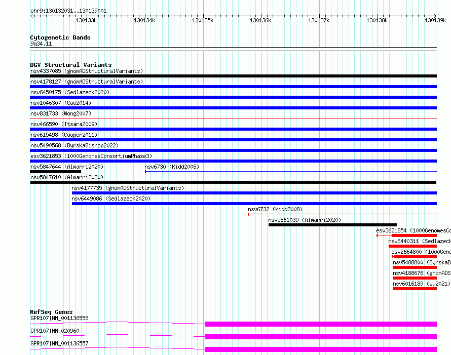The image size is (451, 355).
Task: Click the 130134k ruler tick label
Action: 144,20
